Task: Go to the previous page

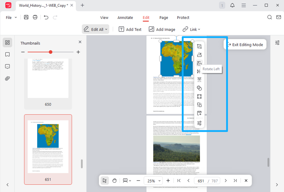Action: tap(188, 181)
